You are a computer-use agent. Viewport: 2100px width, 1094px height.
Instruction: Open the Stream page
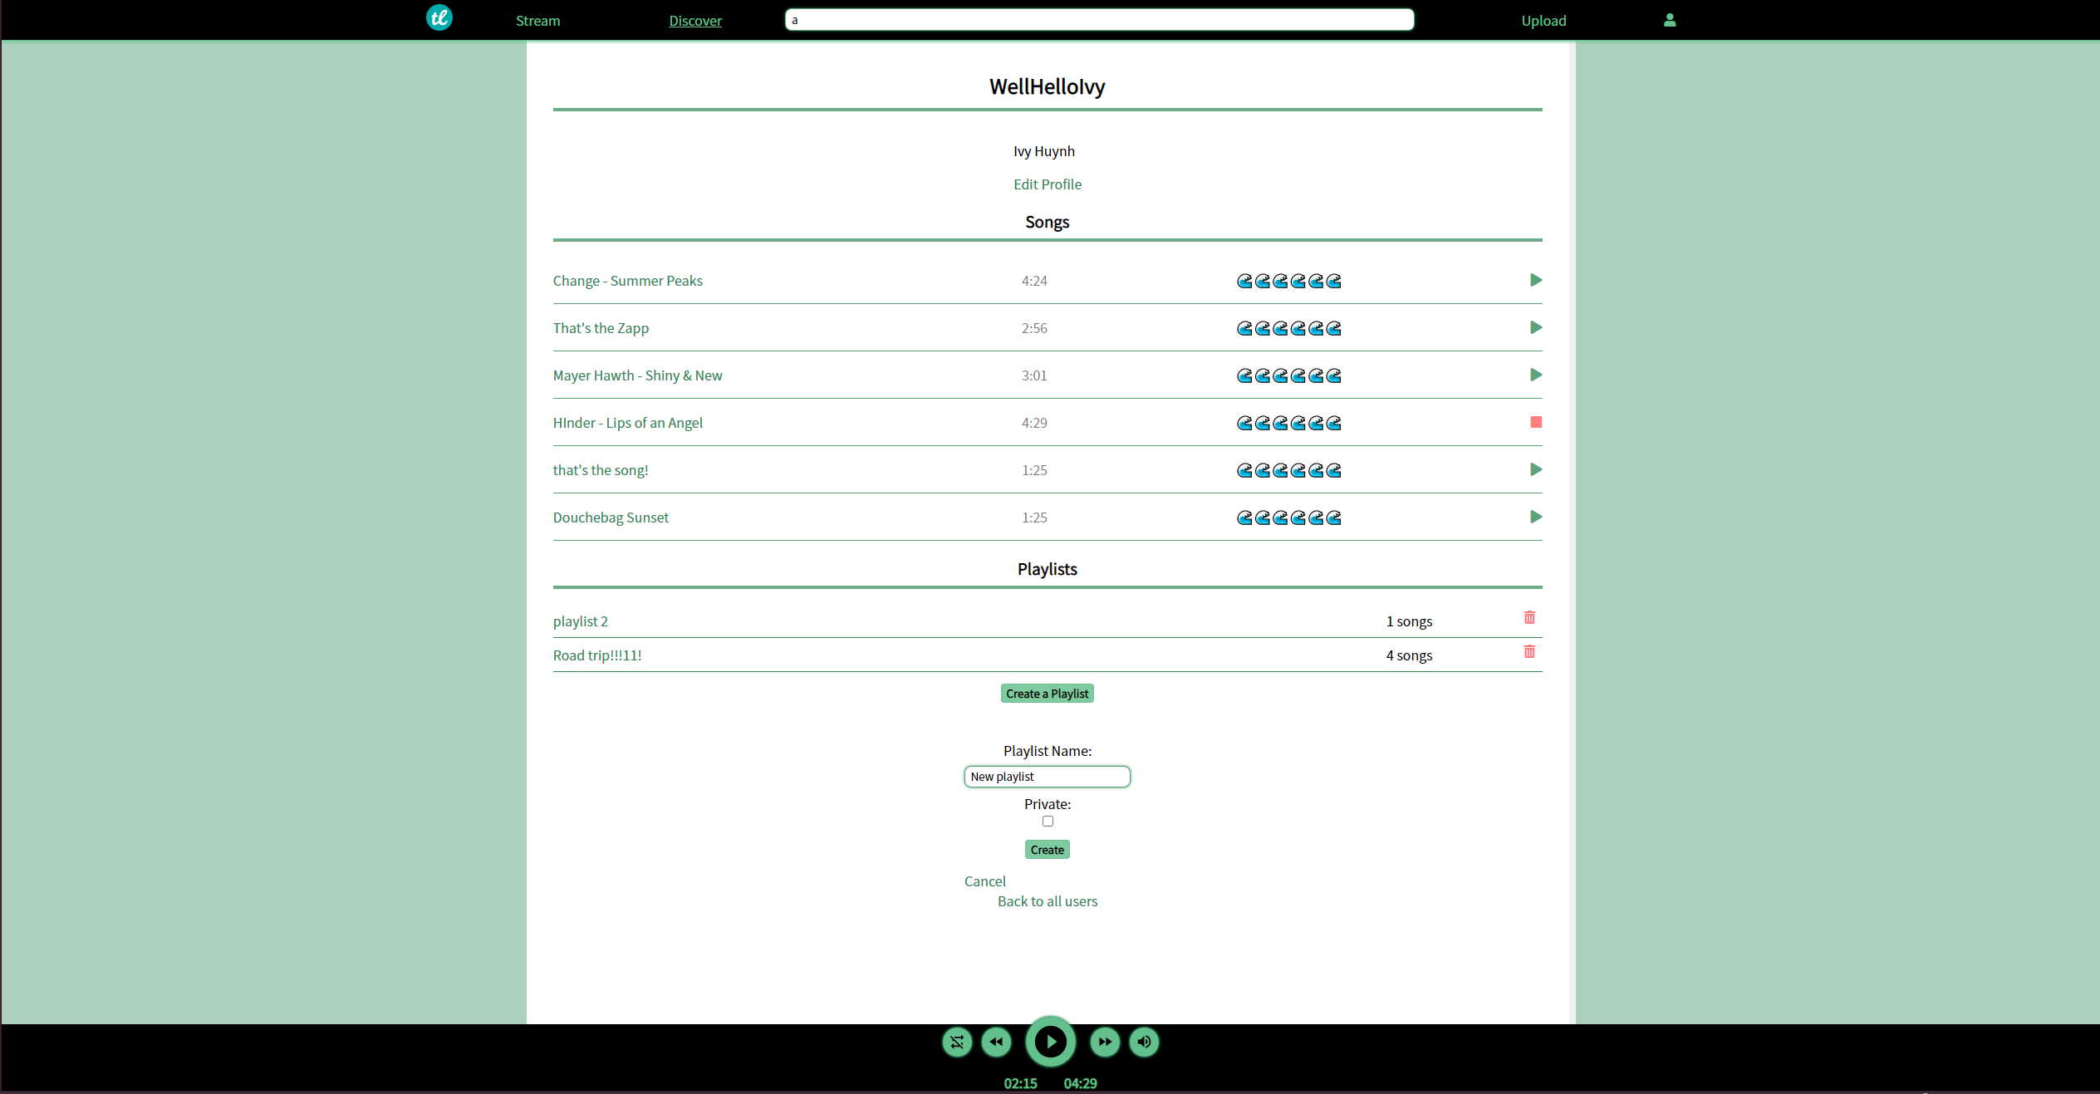tap(537, 21)
